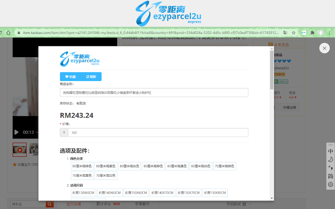
Task: Select color option 60厘米高棕色
Action: click(x=153, y=166)
